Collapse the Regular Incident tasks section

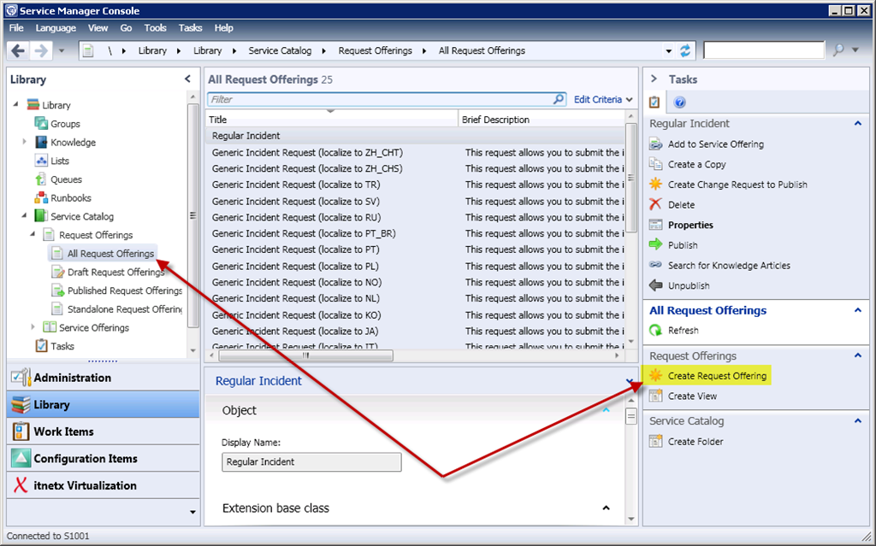[x=858, y=124]
